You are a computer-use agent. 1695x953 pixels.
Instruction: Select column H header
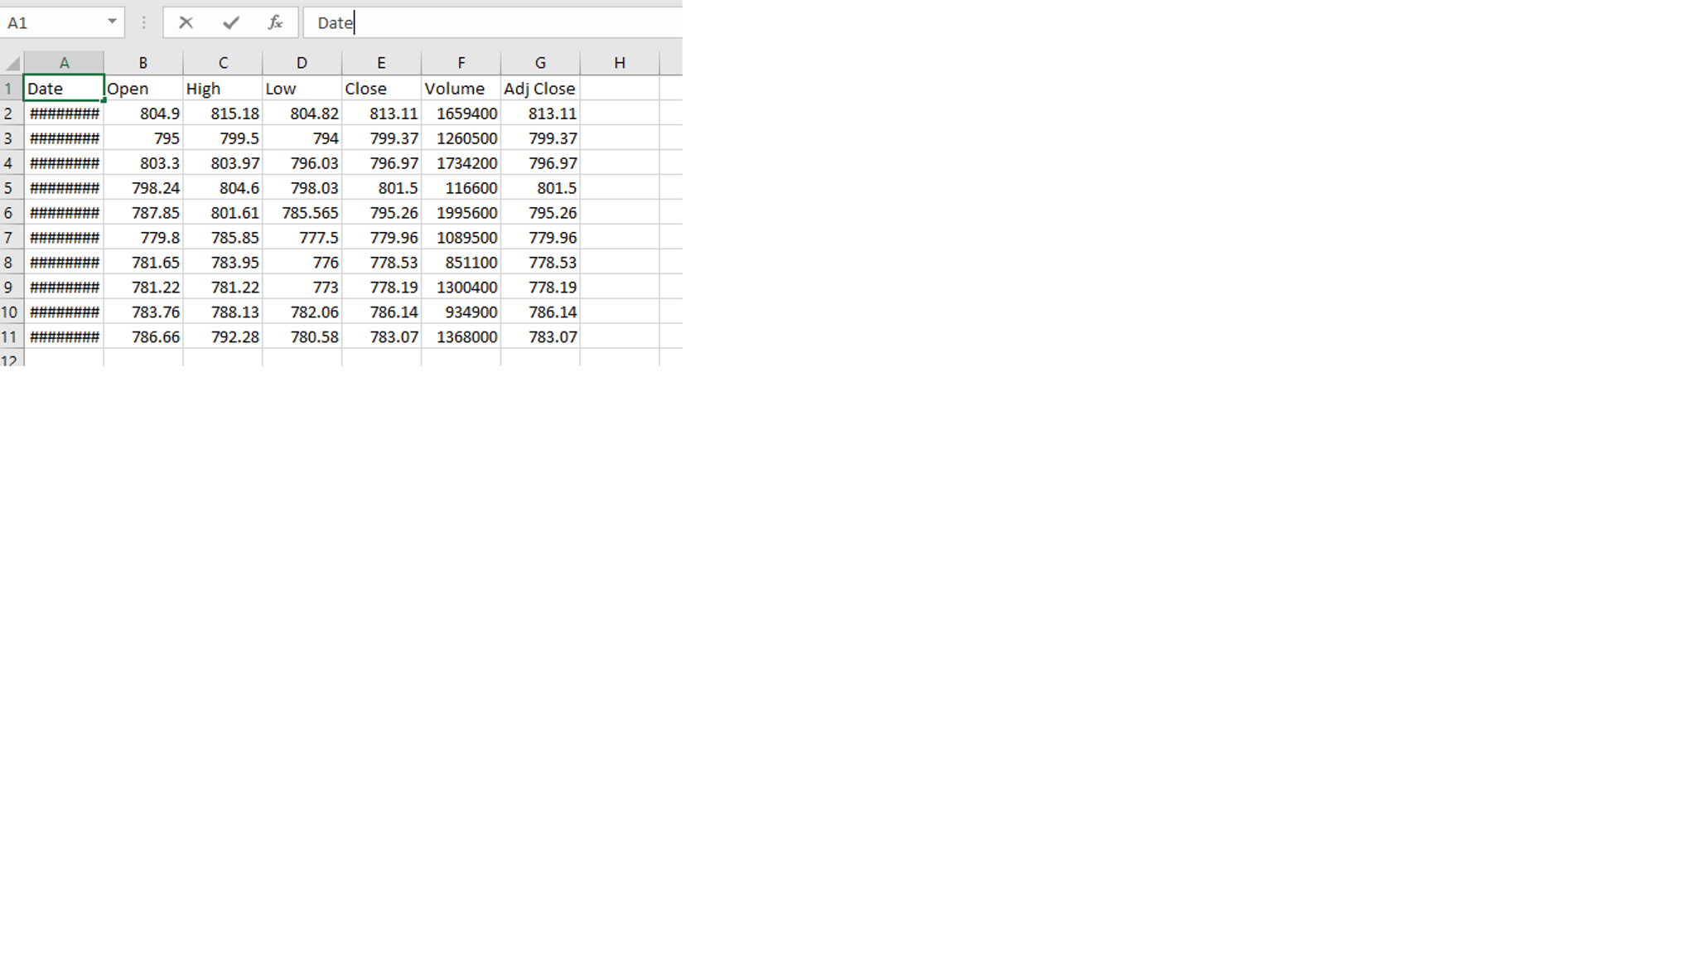point(619,63)
